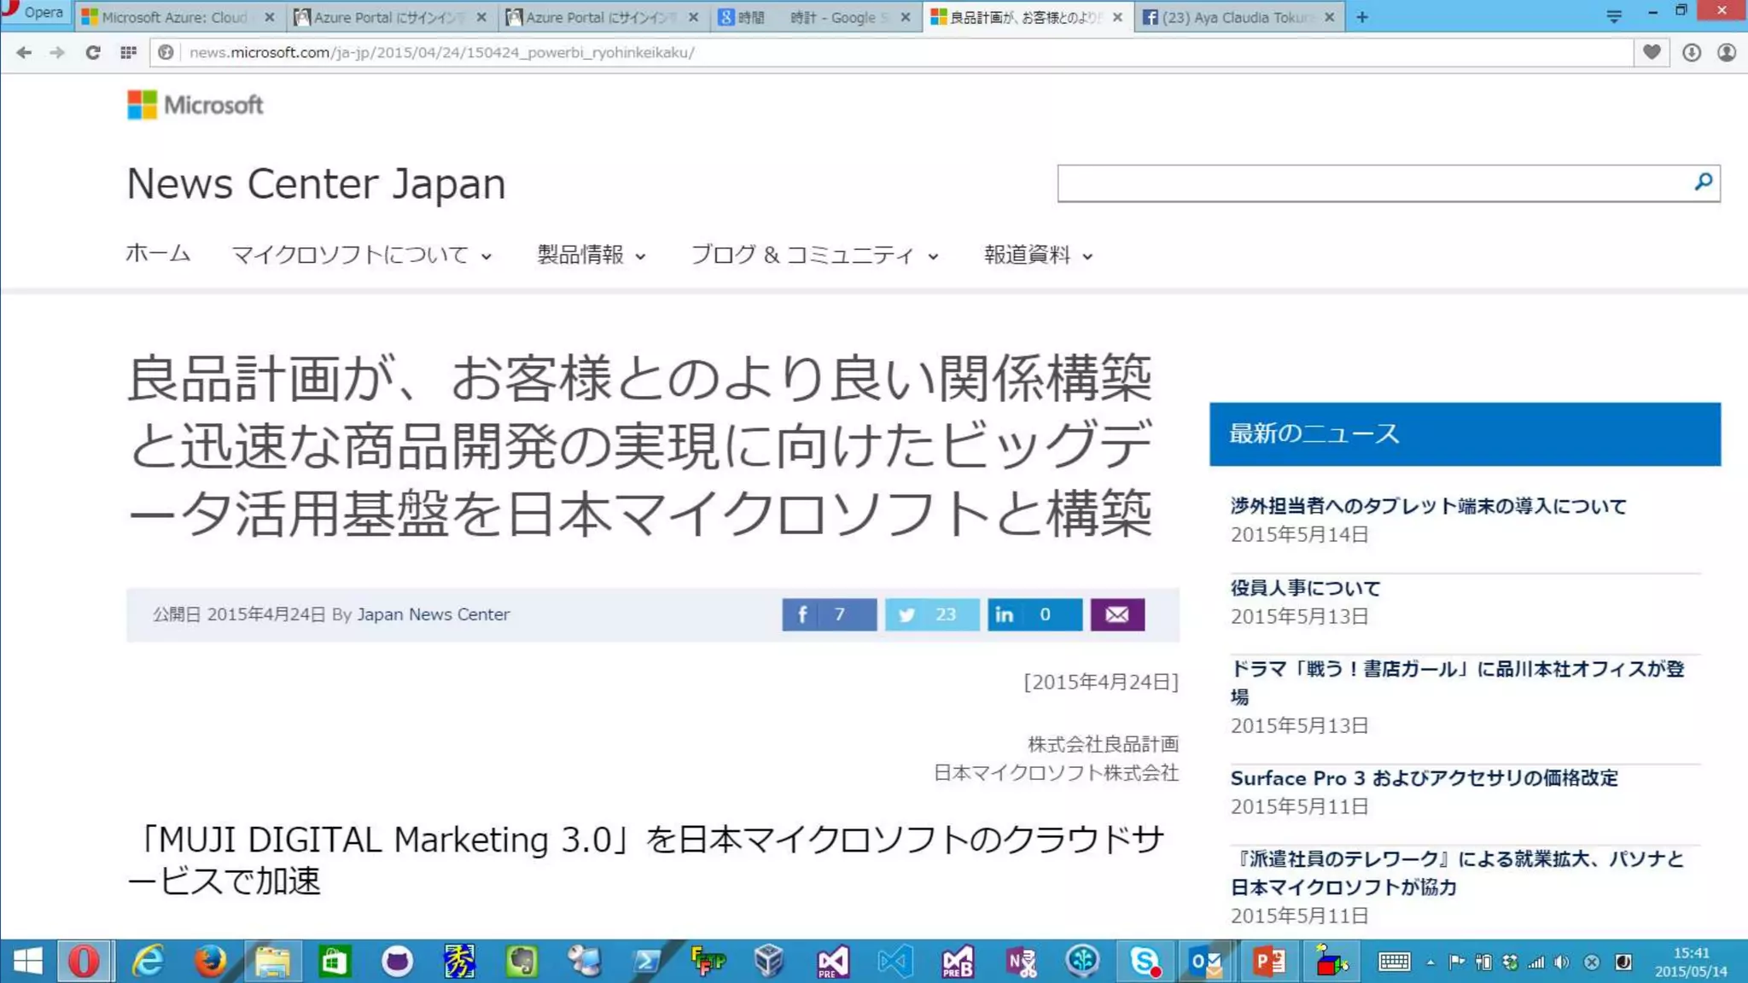Viewport: 1748px width, 983px height.
Task: Expand 報道資料 dropdown menu
Action: click(1038, 255)
